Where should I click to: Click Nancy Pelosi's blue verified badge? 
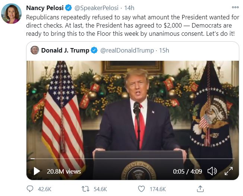pyautogui.click(x=69, y=8)
